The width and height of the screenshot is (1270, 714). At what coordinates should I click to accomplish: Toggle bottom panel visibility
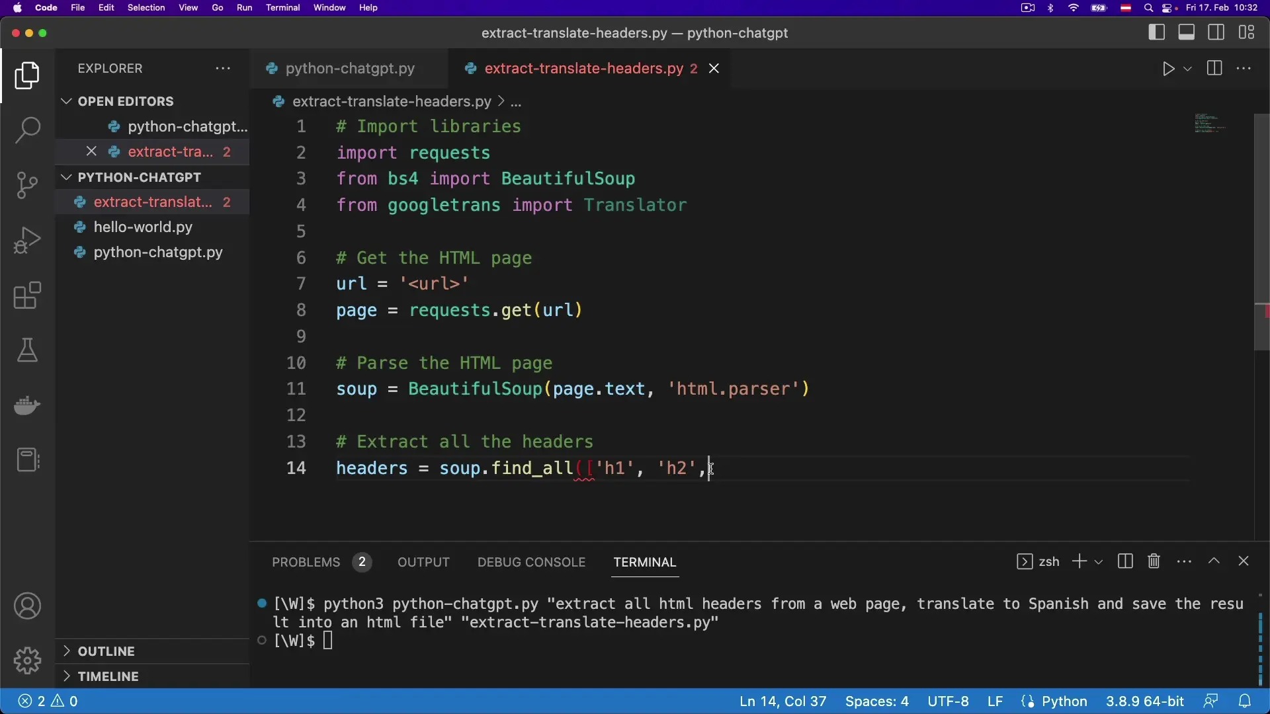(x=1187, y=32)
